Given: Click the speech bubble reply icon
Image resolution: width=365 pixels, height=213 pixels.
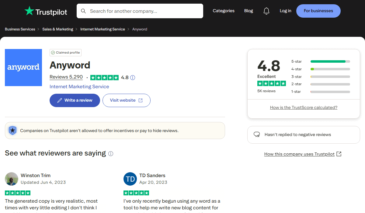Looking at the screenshot, I should [257, 134].
